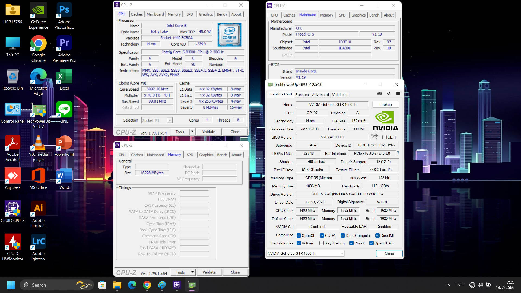Toggle the PhysX checkbox
The image size is (521, 293).
351,243
